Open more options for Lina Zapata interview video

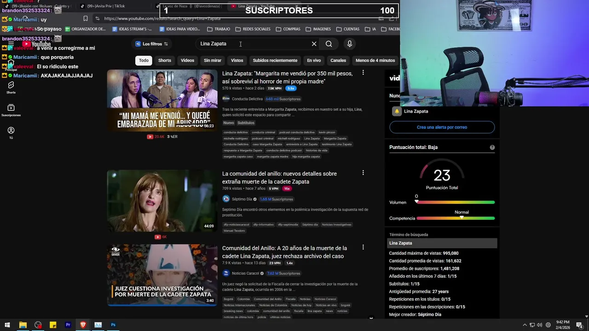click(363, 73)
